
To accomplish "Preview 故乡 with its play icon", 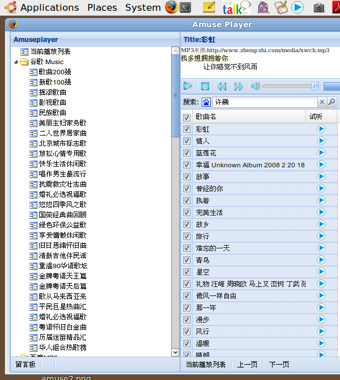I will point(321,224).
